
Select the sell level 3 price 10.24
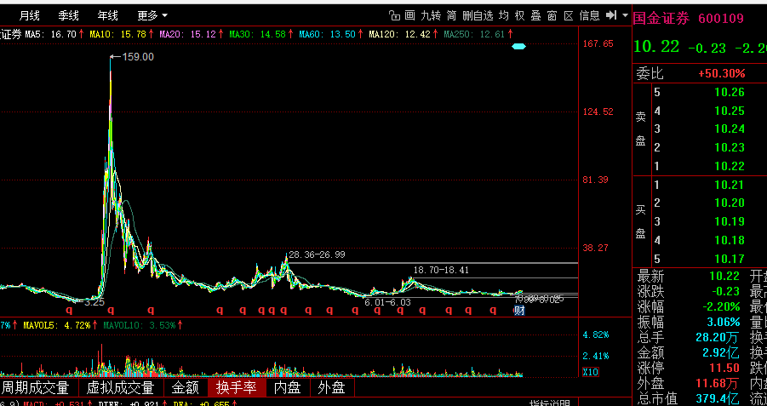730,129
